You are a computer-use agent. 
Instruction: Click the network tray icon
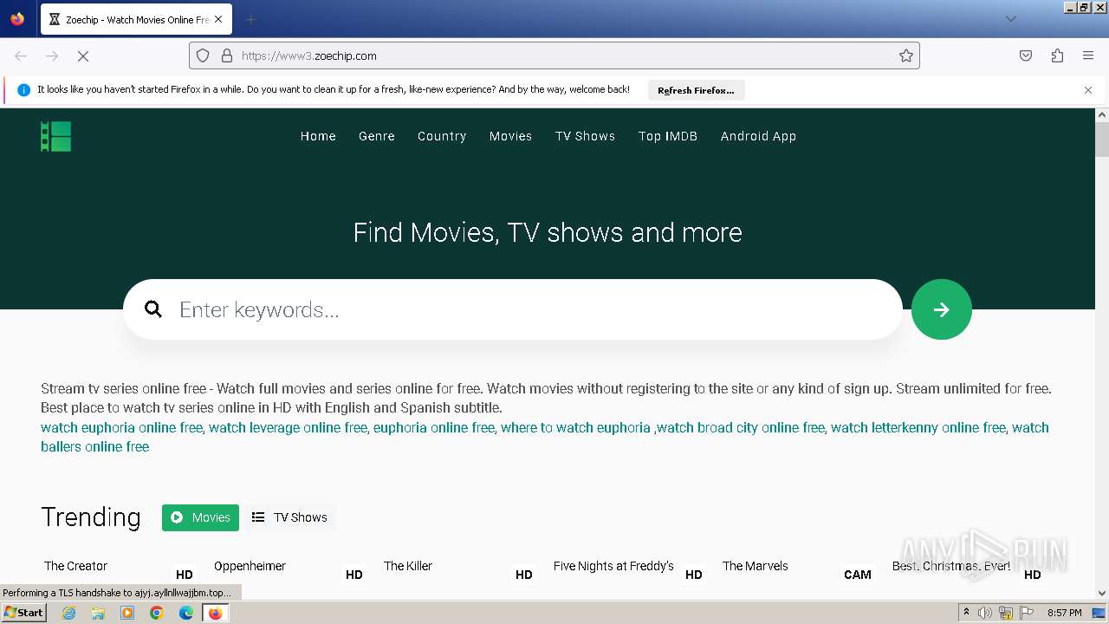point(1005,613)
